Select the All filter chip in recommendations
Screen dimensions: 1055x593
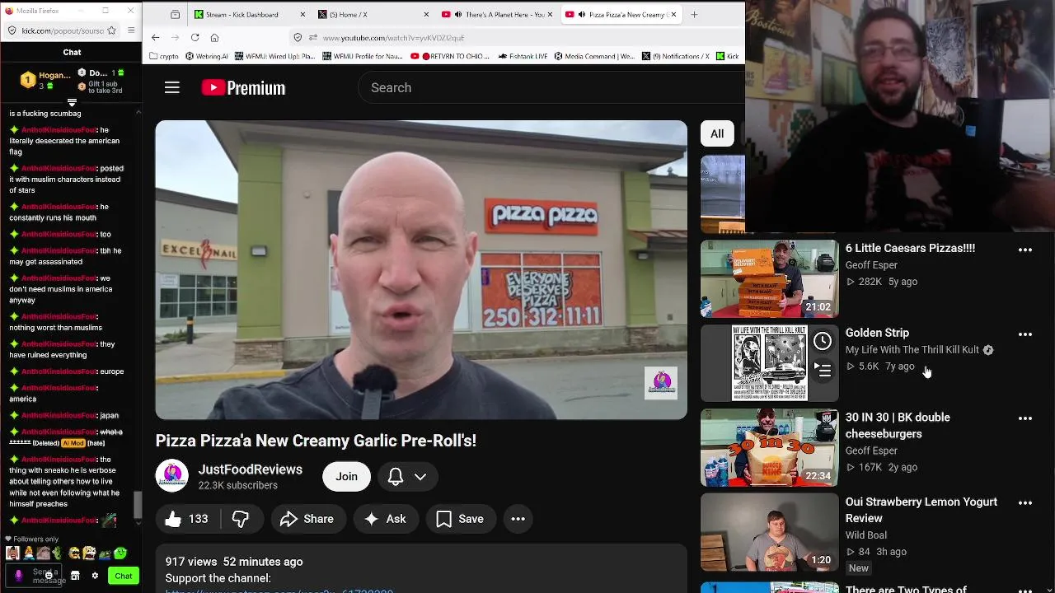coord(717,133)
